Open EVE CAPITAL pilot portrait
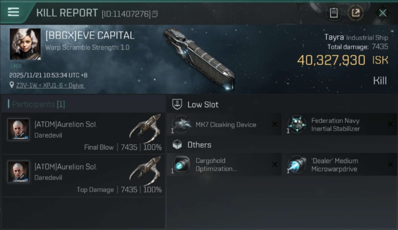This screenshot has height=230, width=398. 25,44
